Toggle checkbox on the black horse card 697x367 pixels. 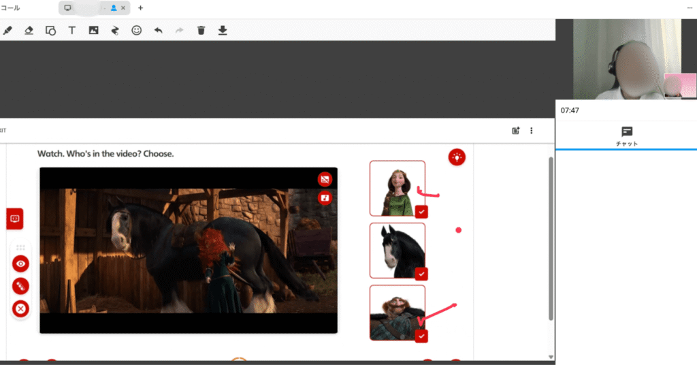point(421,274)
